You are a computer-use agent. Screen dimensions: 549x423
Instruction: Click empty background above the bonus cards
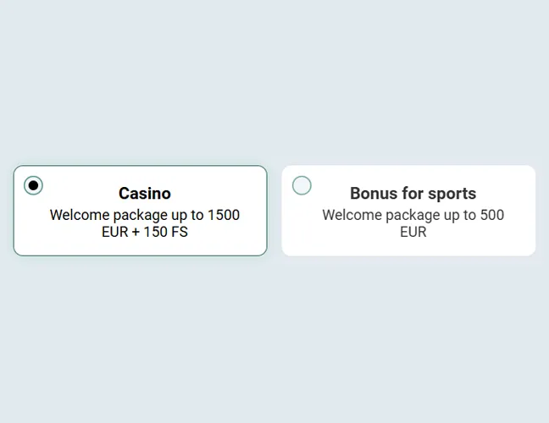point(274,85)
